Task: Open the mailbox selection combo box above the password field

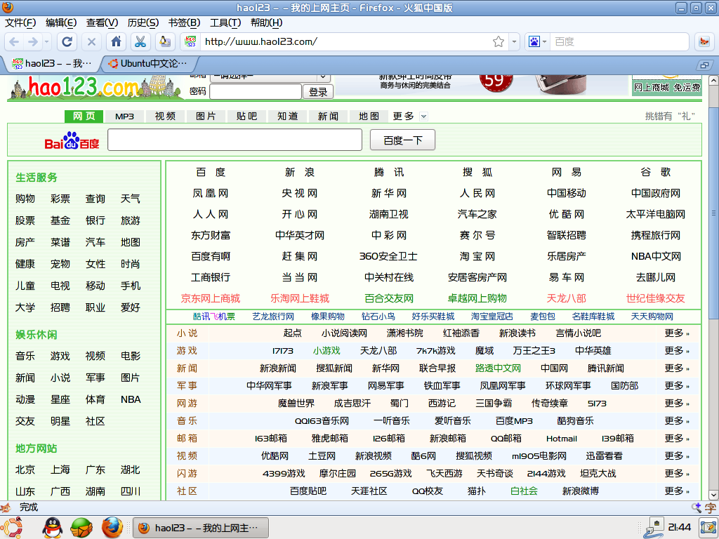Action: (x=270, y=78)
